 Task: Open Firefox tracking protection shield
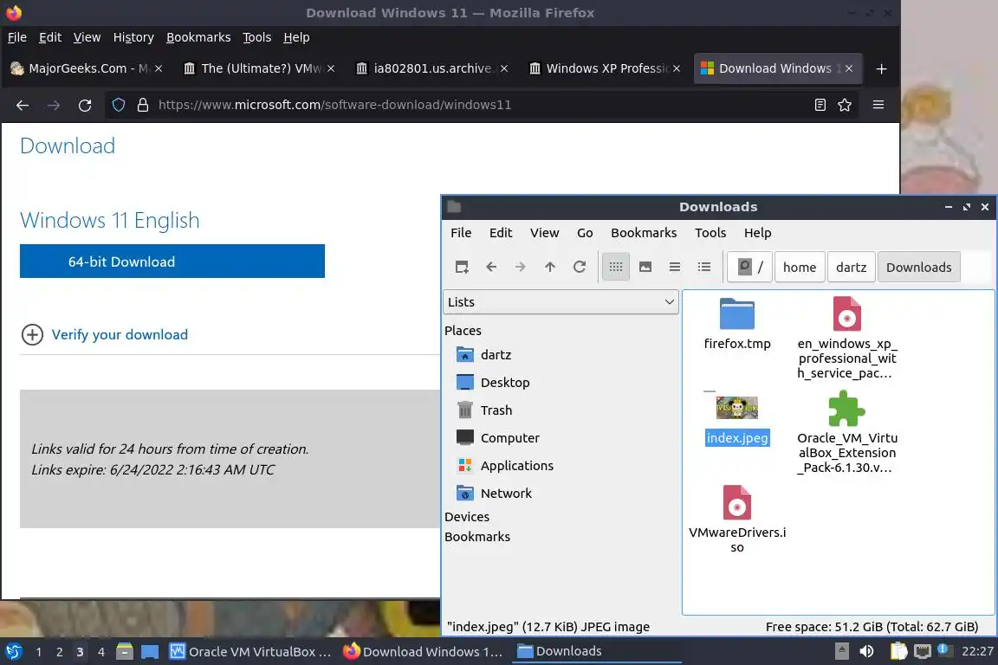pyautogui.click(x=119, y=105)
